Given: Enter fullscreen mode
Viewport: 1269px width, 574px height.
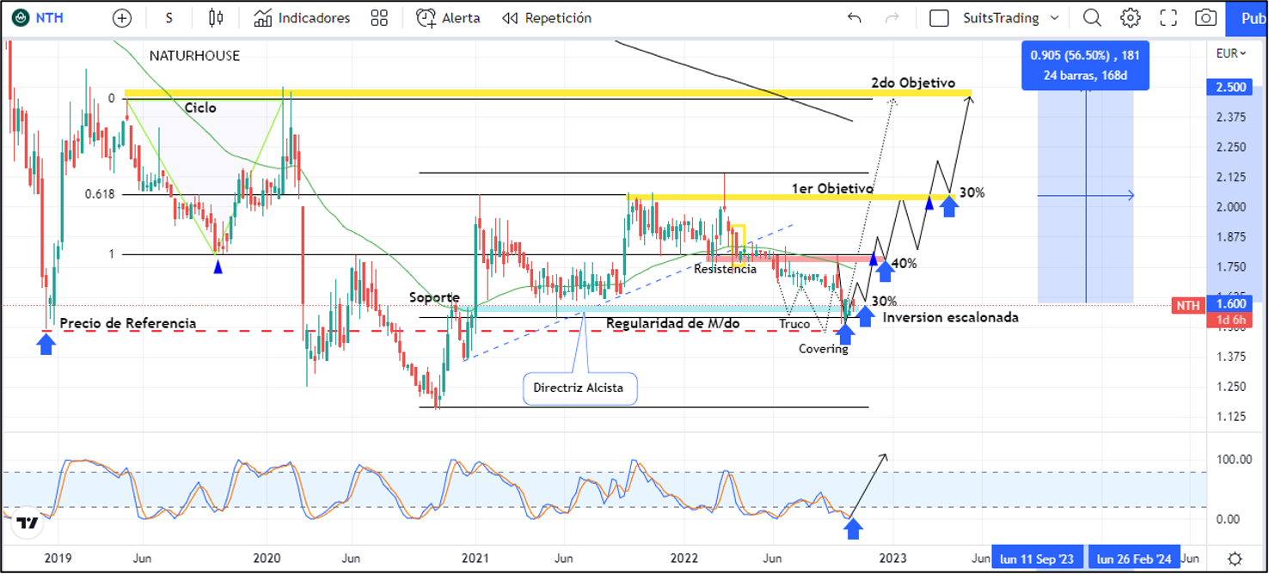Looking at the screenshot, I should point(1168,18).
